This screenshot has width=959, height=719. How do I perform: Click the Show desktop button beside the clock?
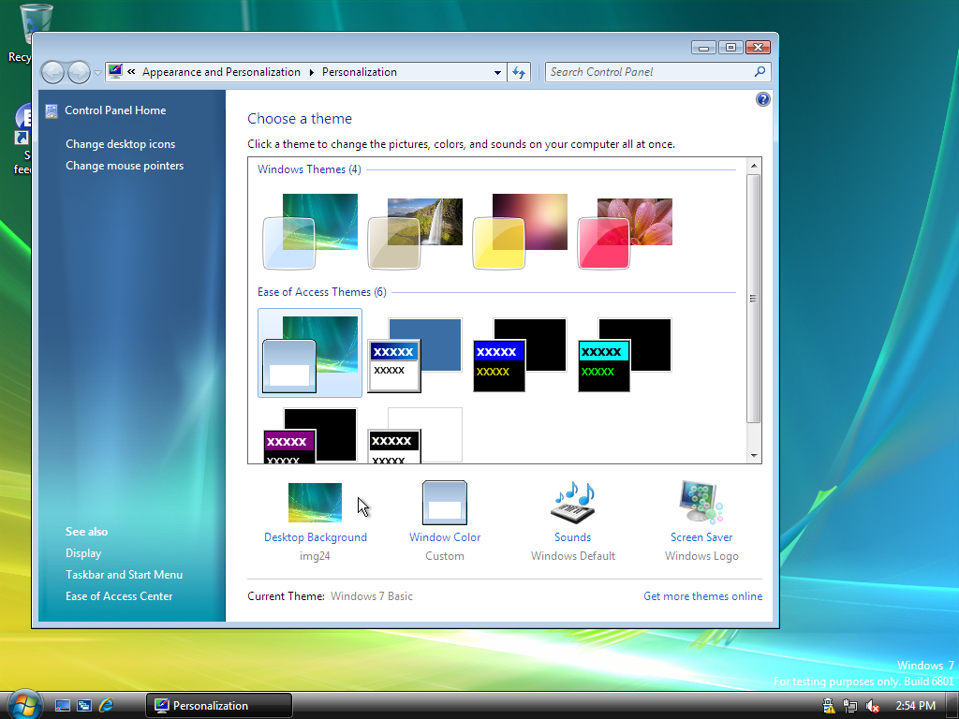[x=952, y=706]
